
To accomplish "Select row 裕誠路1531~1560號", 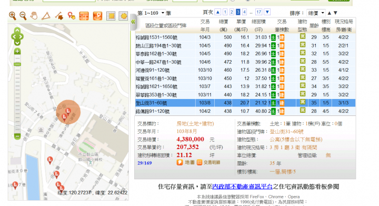I will coord(245,37).
